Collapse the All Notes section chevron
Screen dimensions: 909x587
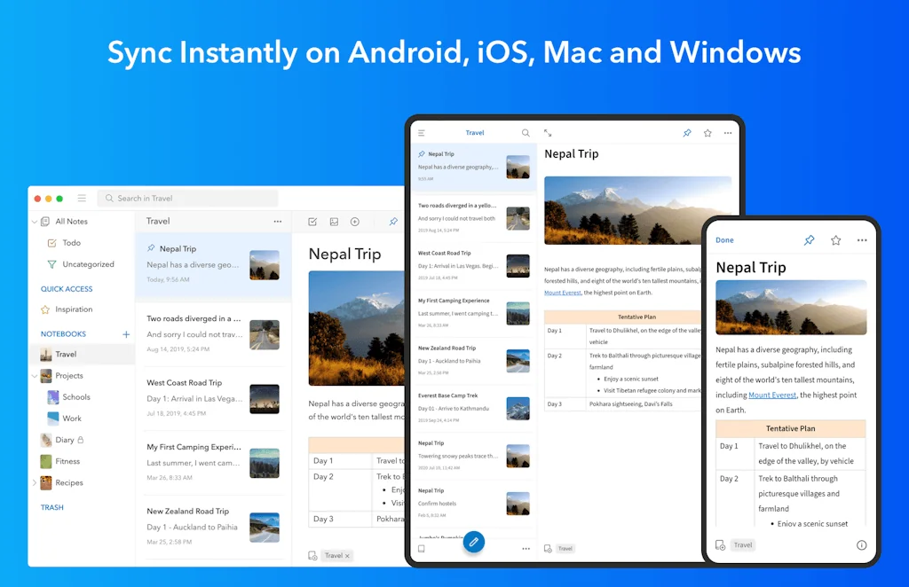tap(35, 222)
